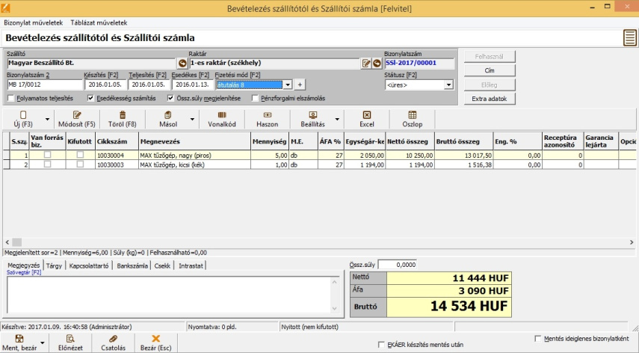Toggle Pénzforgalmi elszámolás checkbox
Viewport: 639px width, 353px height.
256,98
